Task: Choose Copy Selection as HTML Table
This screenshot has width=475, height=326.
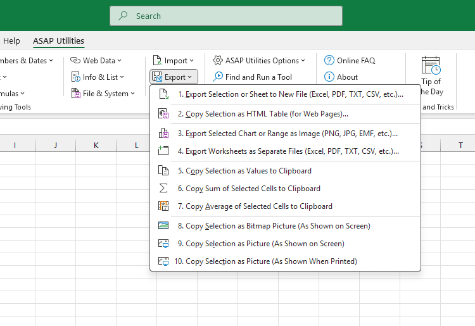Action: pos(286,114)
